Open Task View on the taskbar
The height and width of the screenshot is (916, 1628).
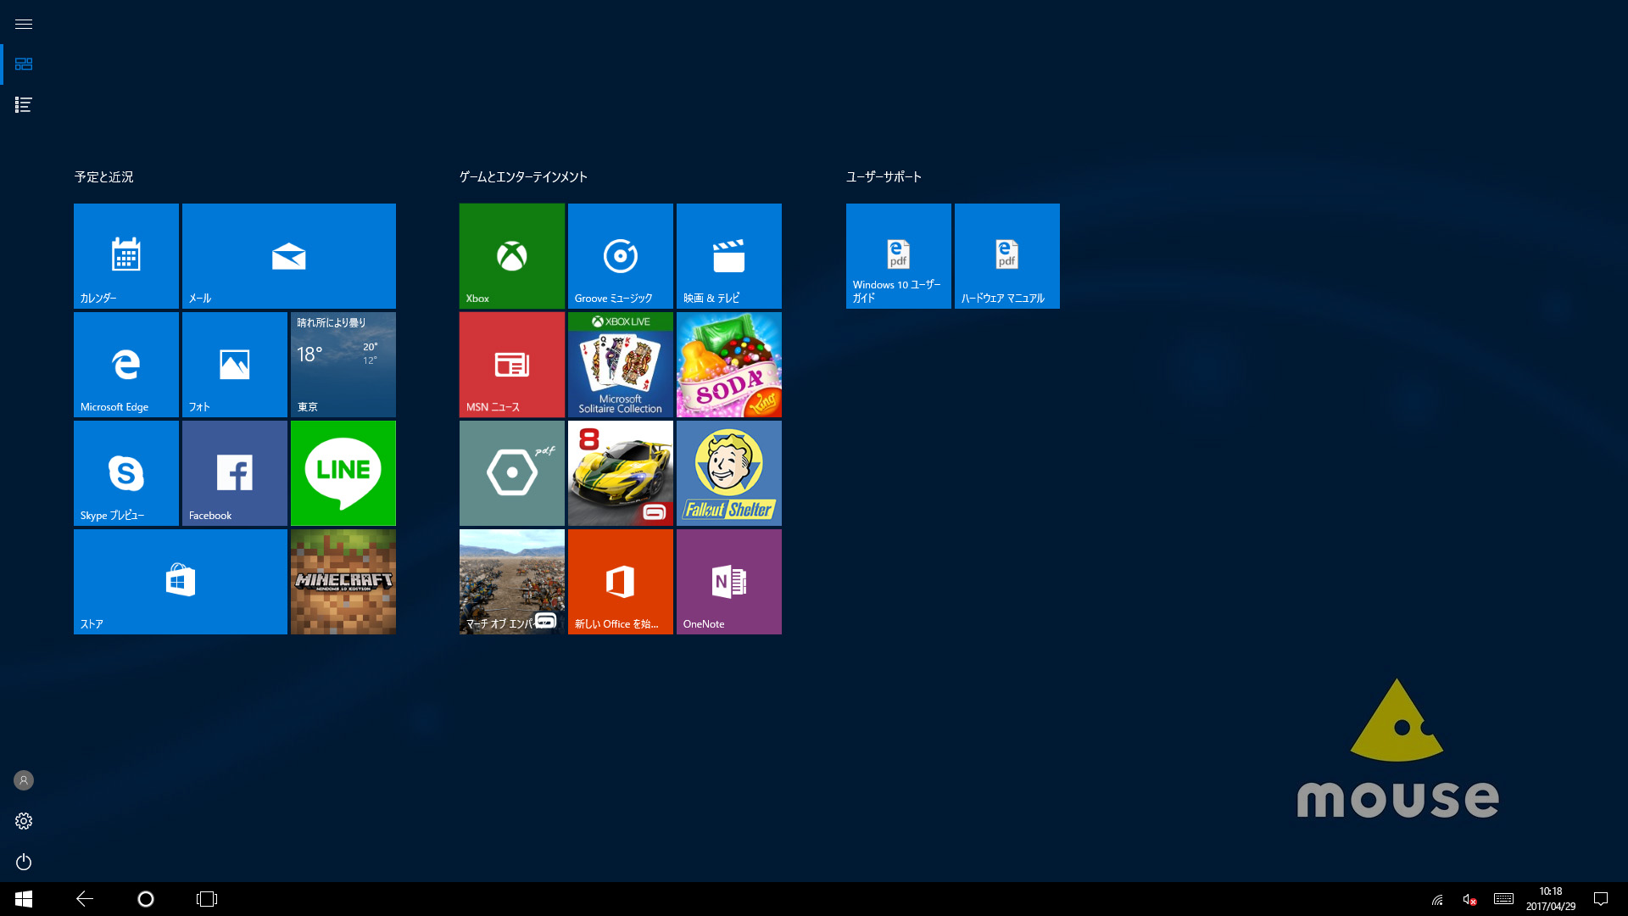click(206, 898)
